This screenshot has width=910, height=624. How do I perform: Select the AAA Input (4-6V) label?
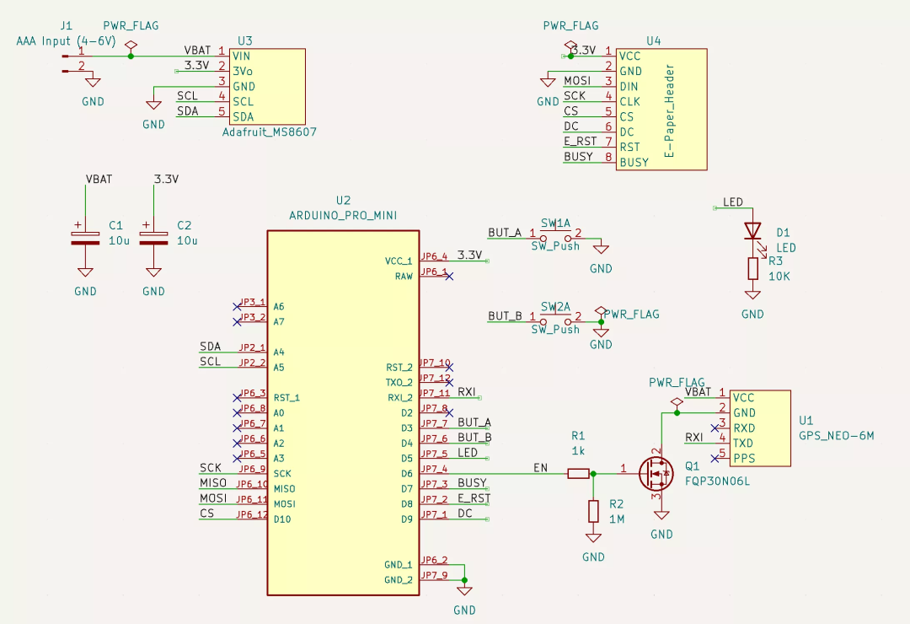67,41
